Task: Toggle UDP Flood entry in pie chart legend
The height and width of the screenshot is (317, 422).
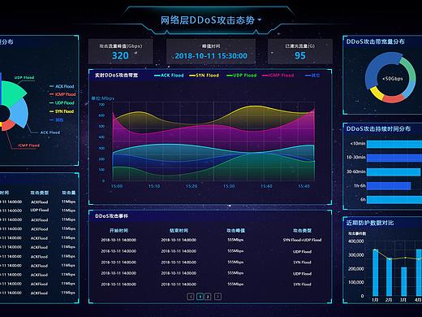Action: point(62,103)
